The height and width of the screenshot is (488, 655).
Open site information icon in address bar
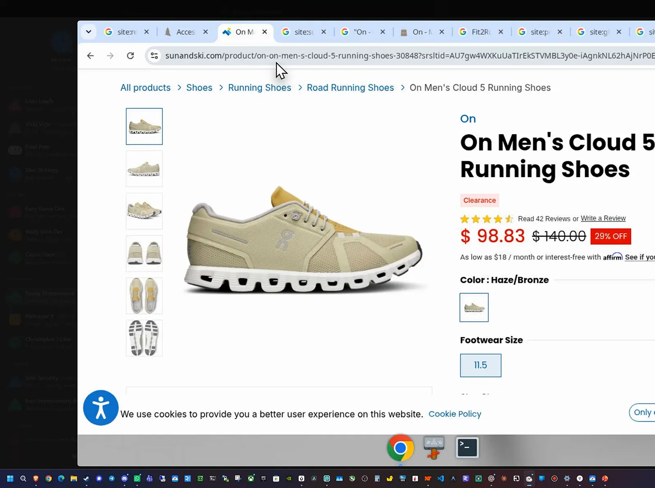154,56
